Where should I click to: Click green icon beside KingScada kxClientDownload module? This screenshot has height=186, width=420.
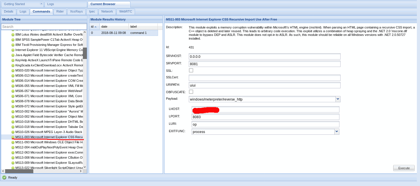tap(13, 66)
